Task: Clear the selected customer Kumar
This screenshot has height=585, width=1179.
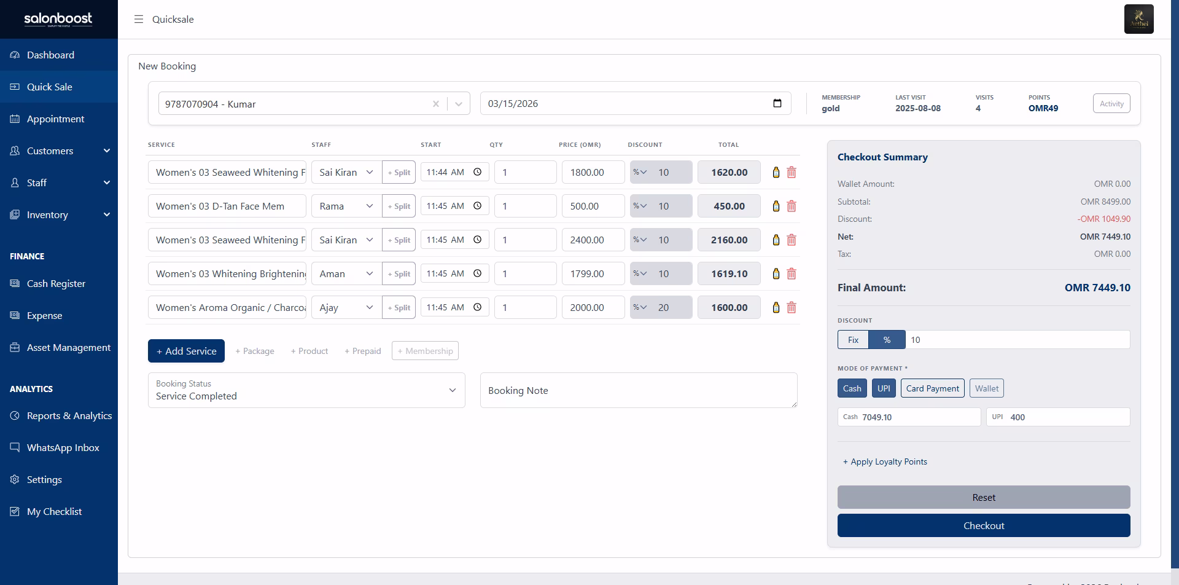Action: [436, 104]
